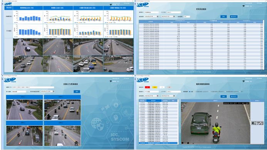Click the highlighted blue column header in the license plate list

click(154, 101)
